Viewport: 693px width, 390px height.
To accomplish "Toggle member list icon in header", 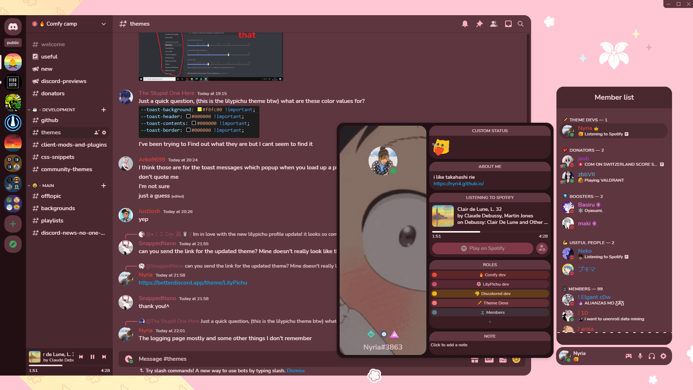I will [494, 24].
